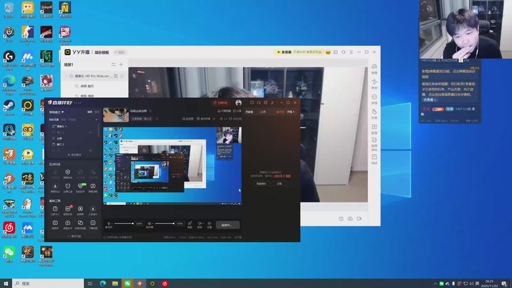Click the microphone 100% value field
The height and width of the screenshot is (288, 512).
139,223
